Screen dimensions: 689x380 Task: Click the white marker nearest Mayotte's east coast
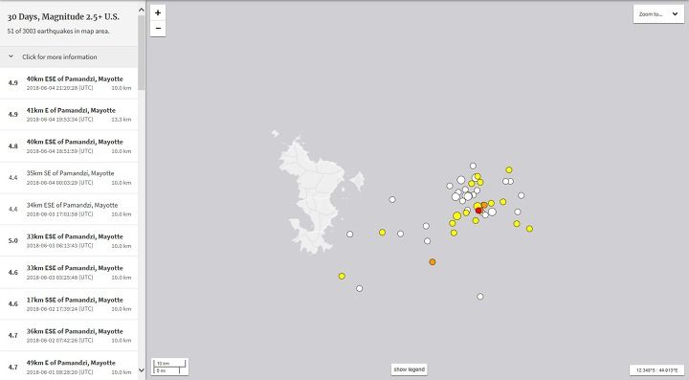click(x=350, y=235)
